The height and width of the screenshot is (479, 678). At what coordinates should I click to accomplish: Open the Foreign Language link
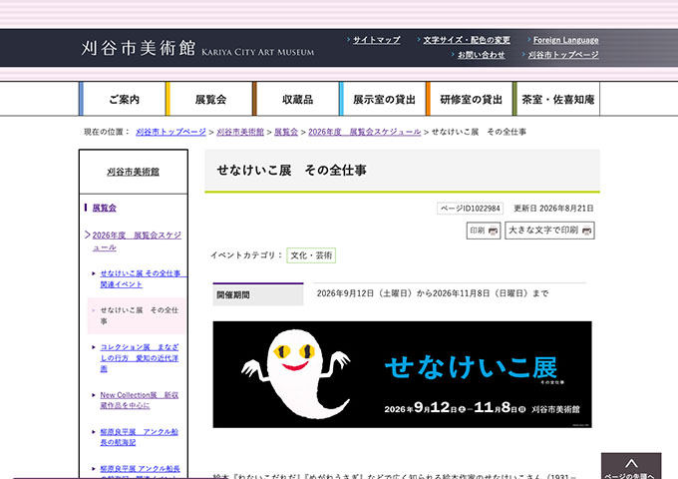click(565, 40)
